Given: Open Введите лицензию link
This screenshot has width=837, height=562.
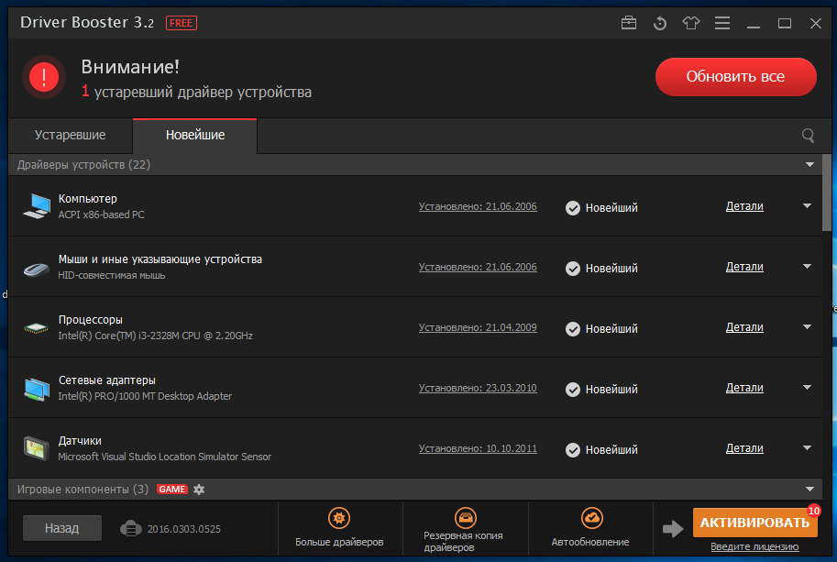Looking at the screenshot, I should pyautogui.click(x=754, y=547).
